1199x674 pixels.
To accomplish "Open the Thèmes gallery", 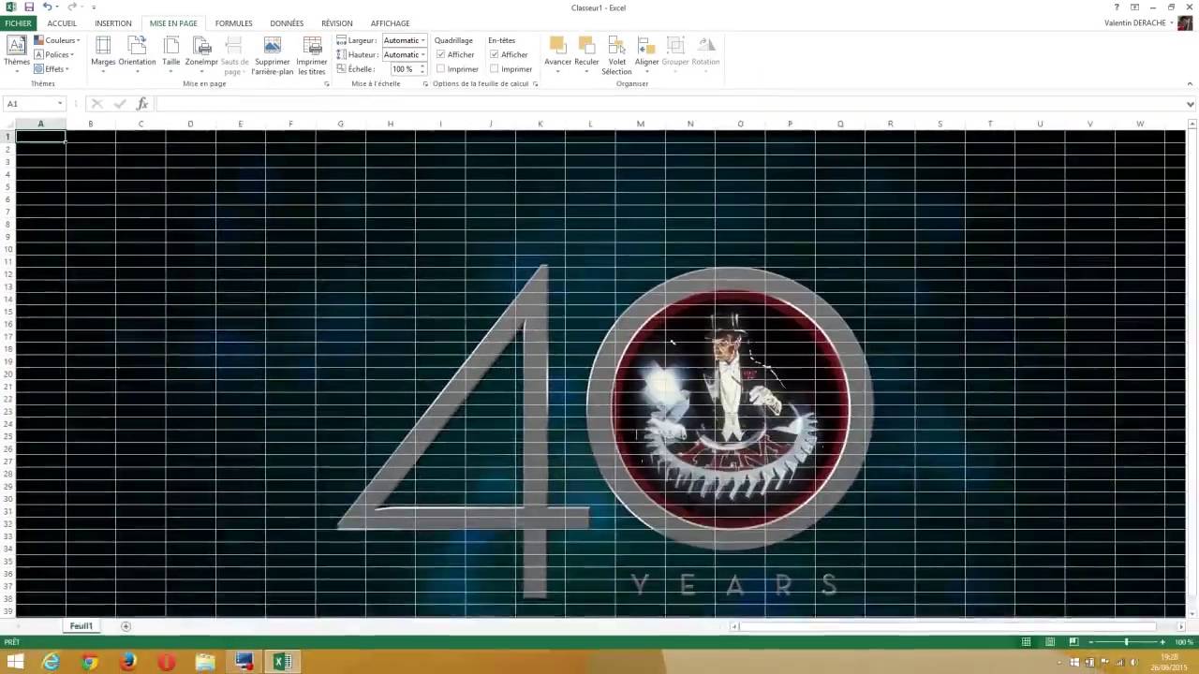I will click(x=16, y=52).
